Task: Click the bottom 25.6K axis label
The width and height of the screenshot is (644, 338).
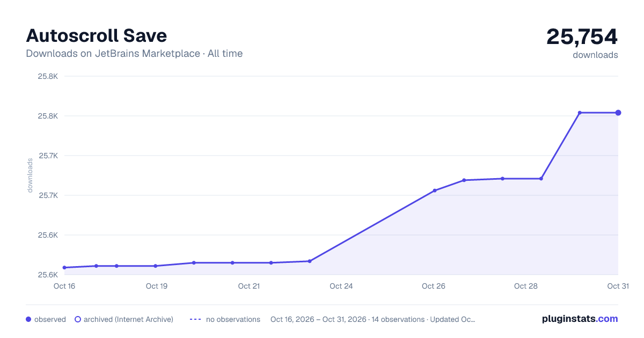Action: [48, 275]
